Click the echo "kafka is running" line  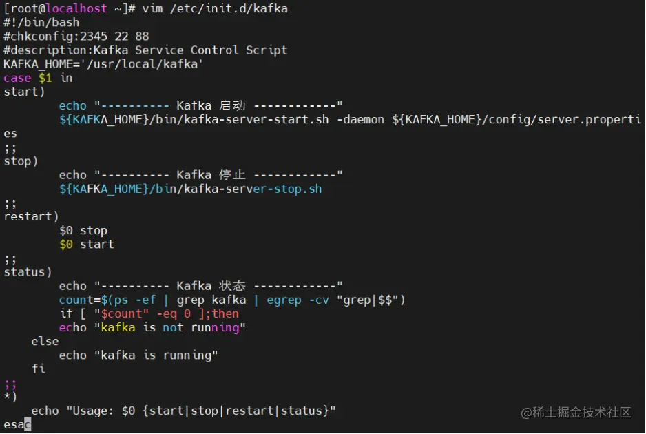(138, 355)
